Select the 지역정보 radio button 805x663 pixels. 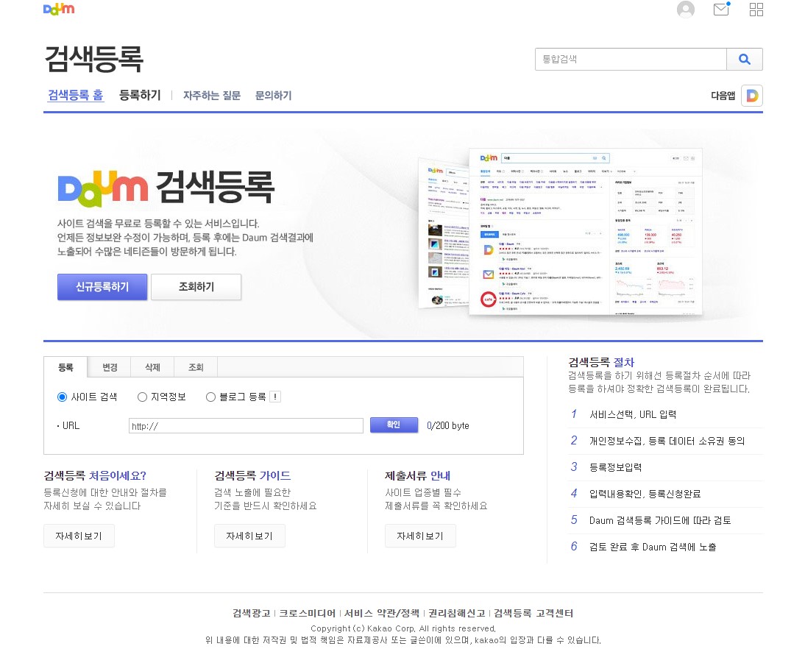142,397
